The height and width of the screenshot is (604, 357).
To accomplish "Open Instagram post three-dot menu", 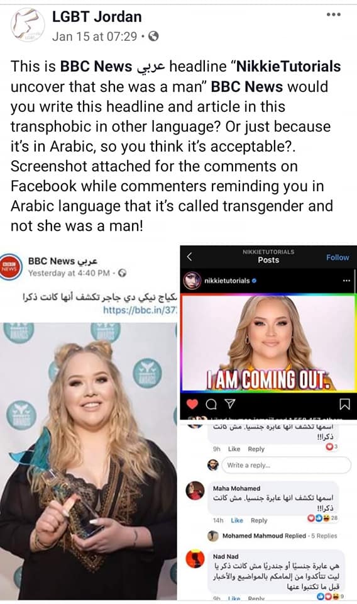I will click(346, 281).
